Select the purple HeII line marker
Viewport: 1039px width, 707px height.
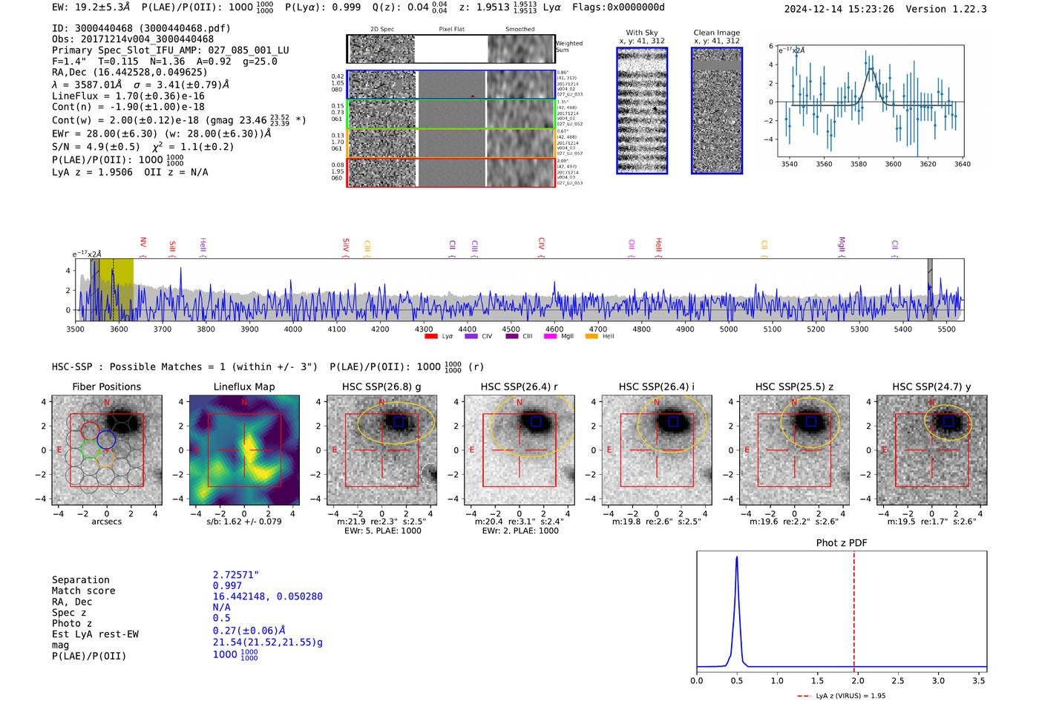coord(203,246)
